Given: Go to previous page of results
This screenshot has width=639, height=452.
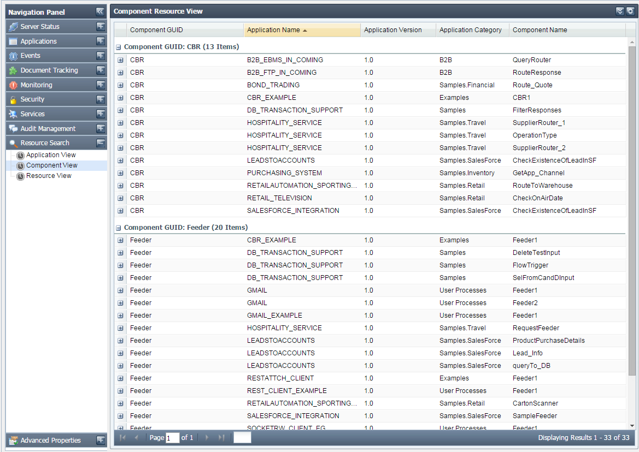Looking at the screenshot, I should click(x=137, y=437).
